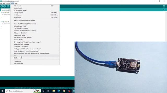
Task: Expand SSL Support submenu
Action: pyautogui.click(x=35, y=49)
